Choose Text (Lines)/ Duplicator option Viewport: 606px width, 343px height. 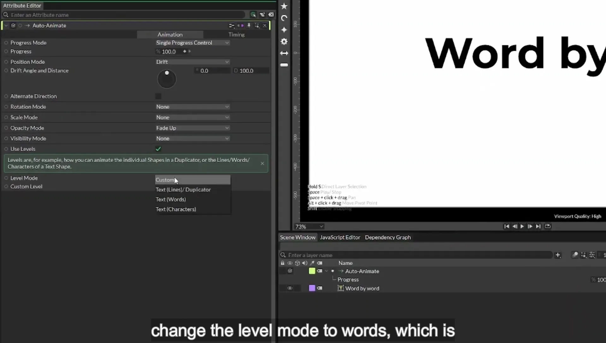(193, 190)
